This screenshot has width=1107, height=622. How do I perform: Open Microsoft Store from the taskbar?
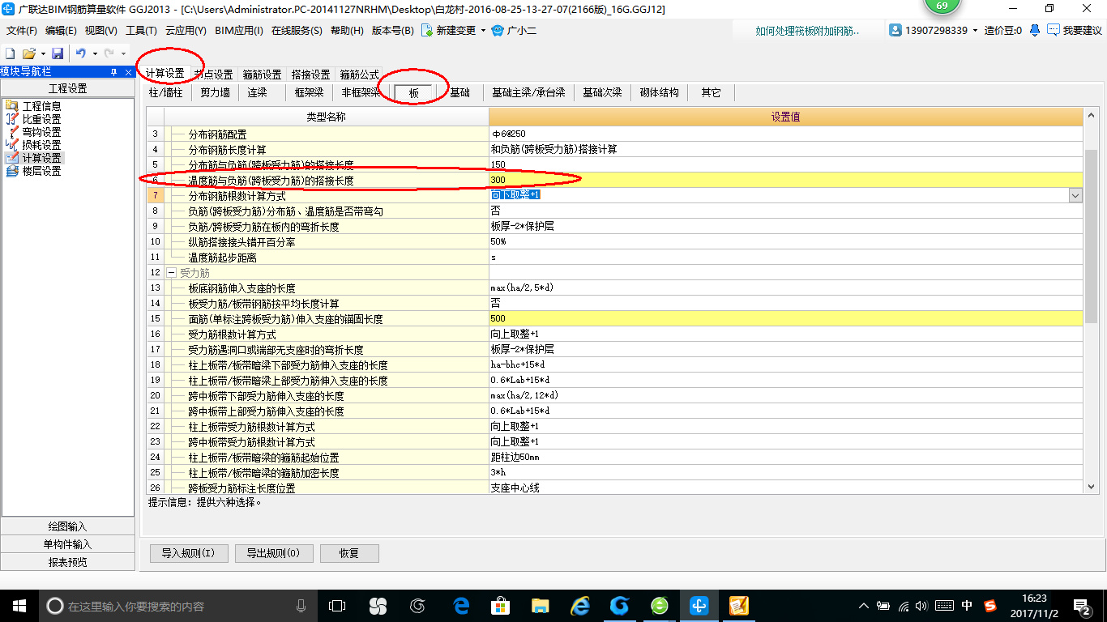501,605
